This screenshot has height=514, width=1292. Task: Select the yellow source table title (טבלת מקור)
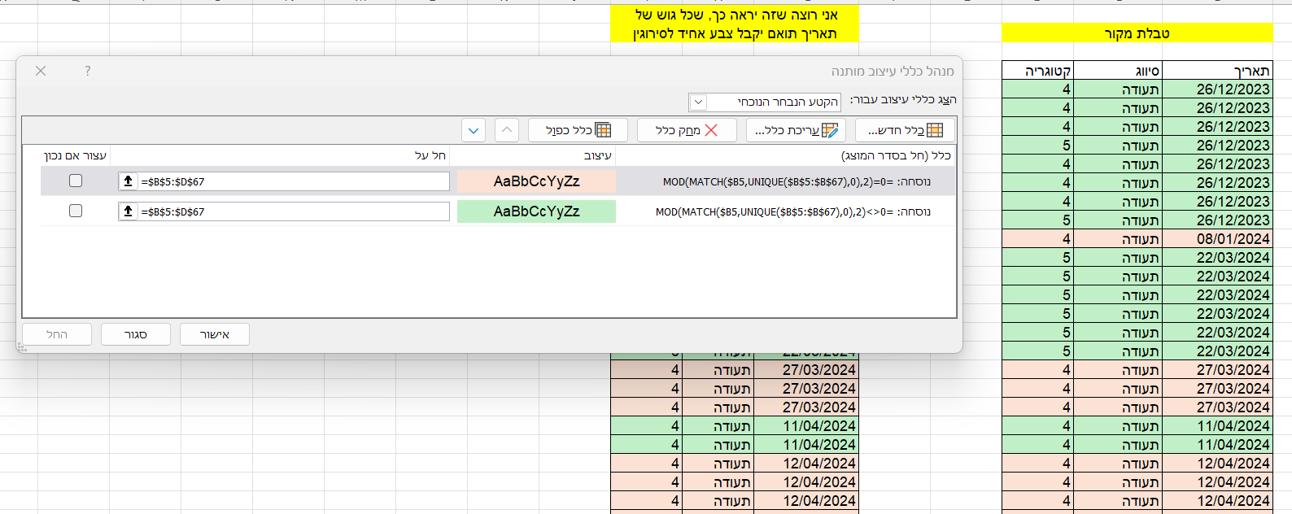tap(1137, 33)
